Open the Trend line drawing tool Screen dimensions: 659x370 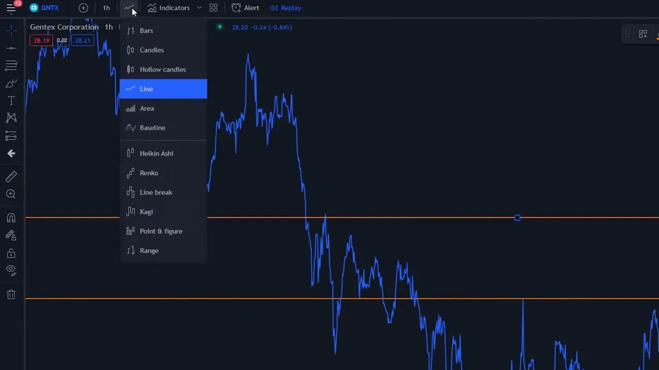point(11,48)
